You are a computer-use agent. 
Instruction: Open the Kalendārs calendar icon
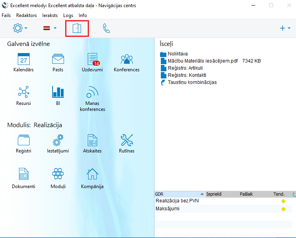point(24,60)
